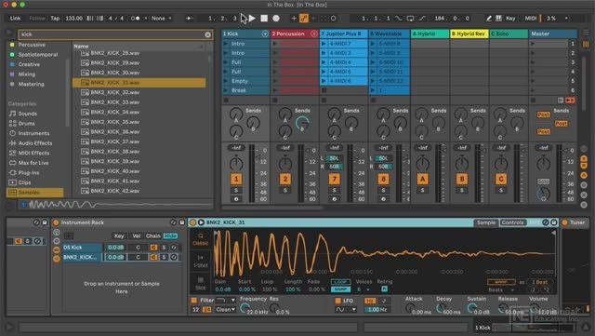Click the track 1 pan knob
This screenshot has width=595, height=336.
236,164
